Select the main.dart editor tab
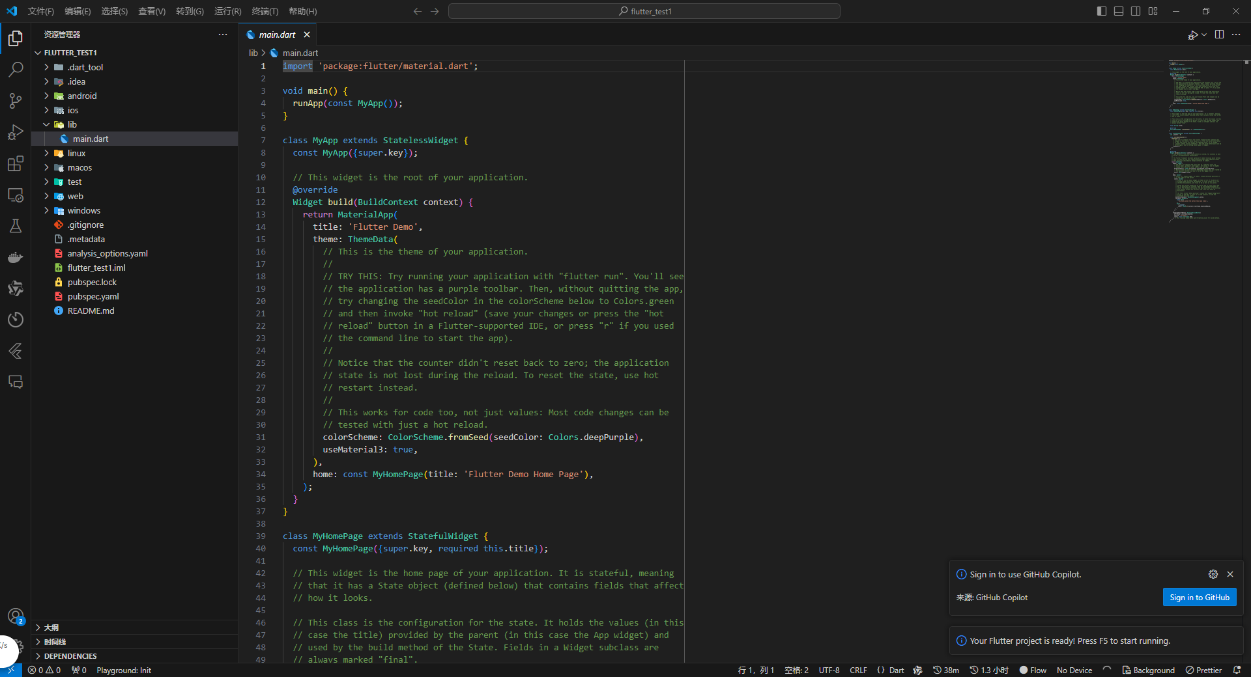The height and width of the screenshot is (677, 1251). [x=277, y=35]
